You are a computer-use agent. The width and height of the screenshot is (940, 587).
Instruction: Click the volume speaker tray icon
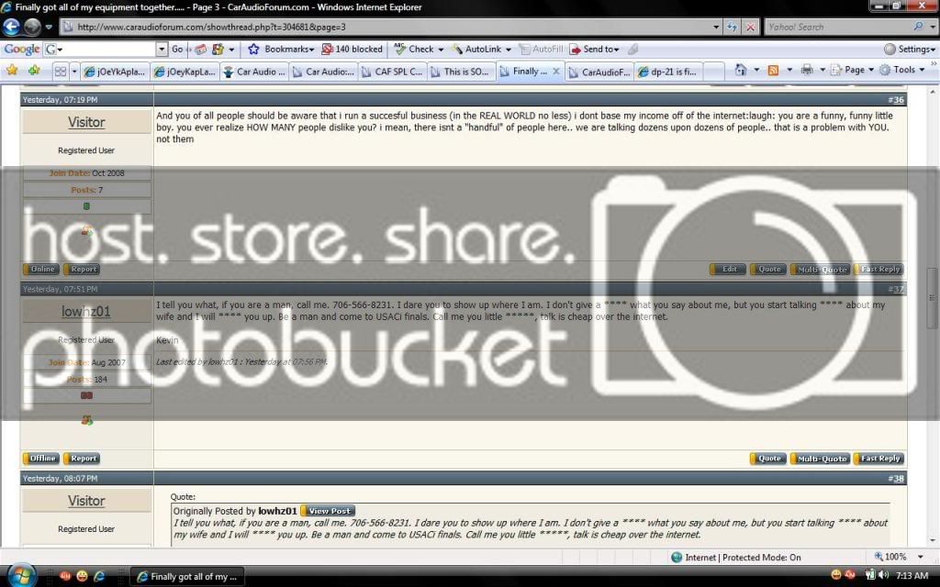click(884, 576)
